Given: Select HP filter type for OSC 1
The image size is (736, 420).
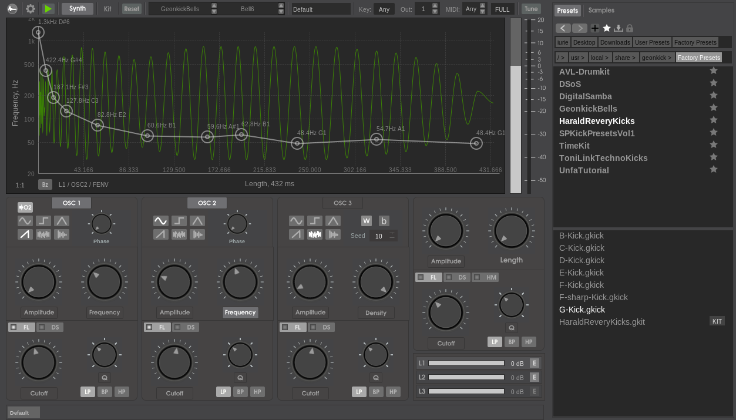Looking at the screenshot, I should point(122,392).
